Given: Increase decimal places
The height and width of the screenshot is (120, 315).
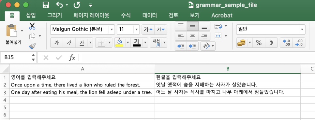Looking at the screenshot, I should click(286, 43).
